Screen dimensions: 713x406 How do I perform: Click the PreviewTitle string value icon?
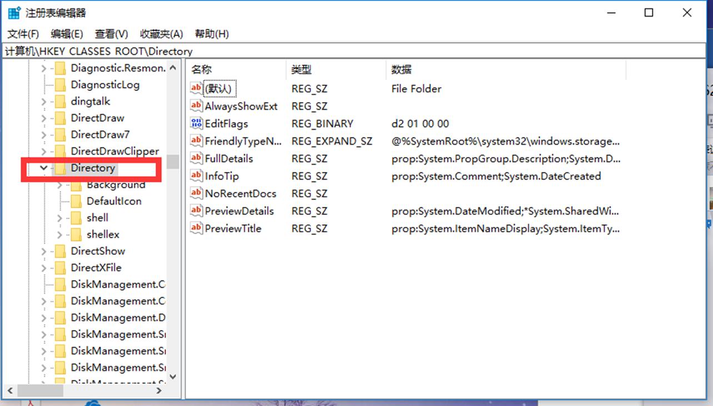pyautogui.click(x=196, y=228)
